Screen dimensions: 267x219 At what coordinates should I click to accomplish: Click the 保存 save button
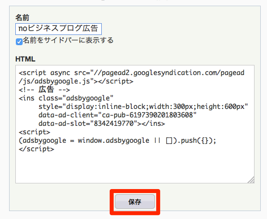(135, 202)
